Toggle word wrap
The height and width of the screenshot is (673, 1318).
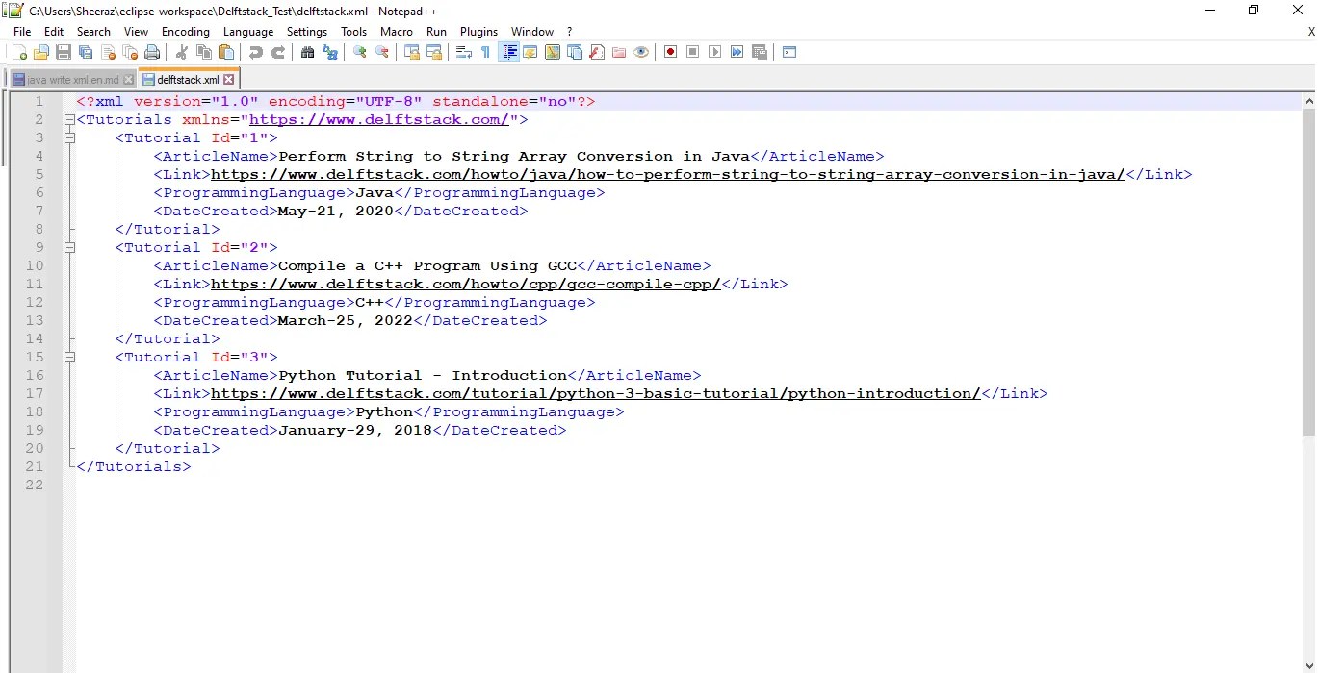pyautogui.click(x=464, y=52)
